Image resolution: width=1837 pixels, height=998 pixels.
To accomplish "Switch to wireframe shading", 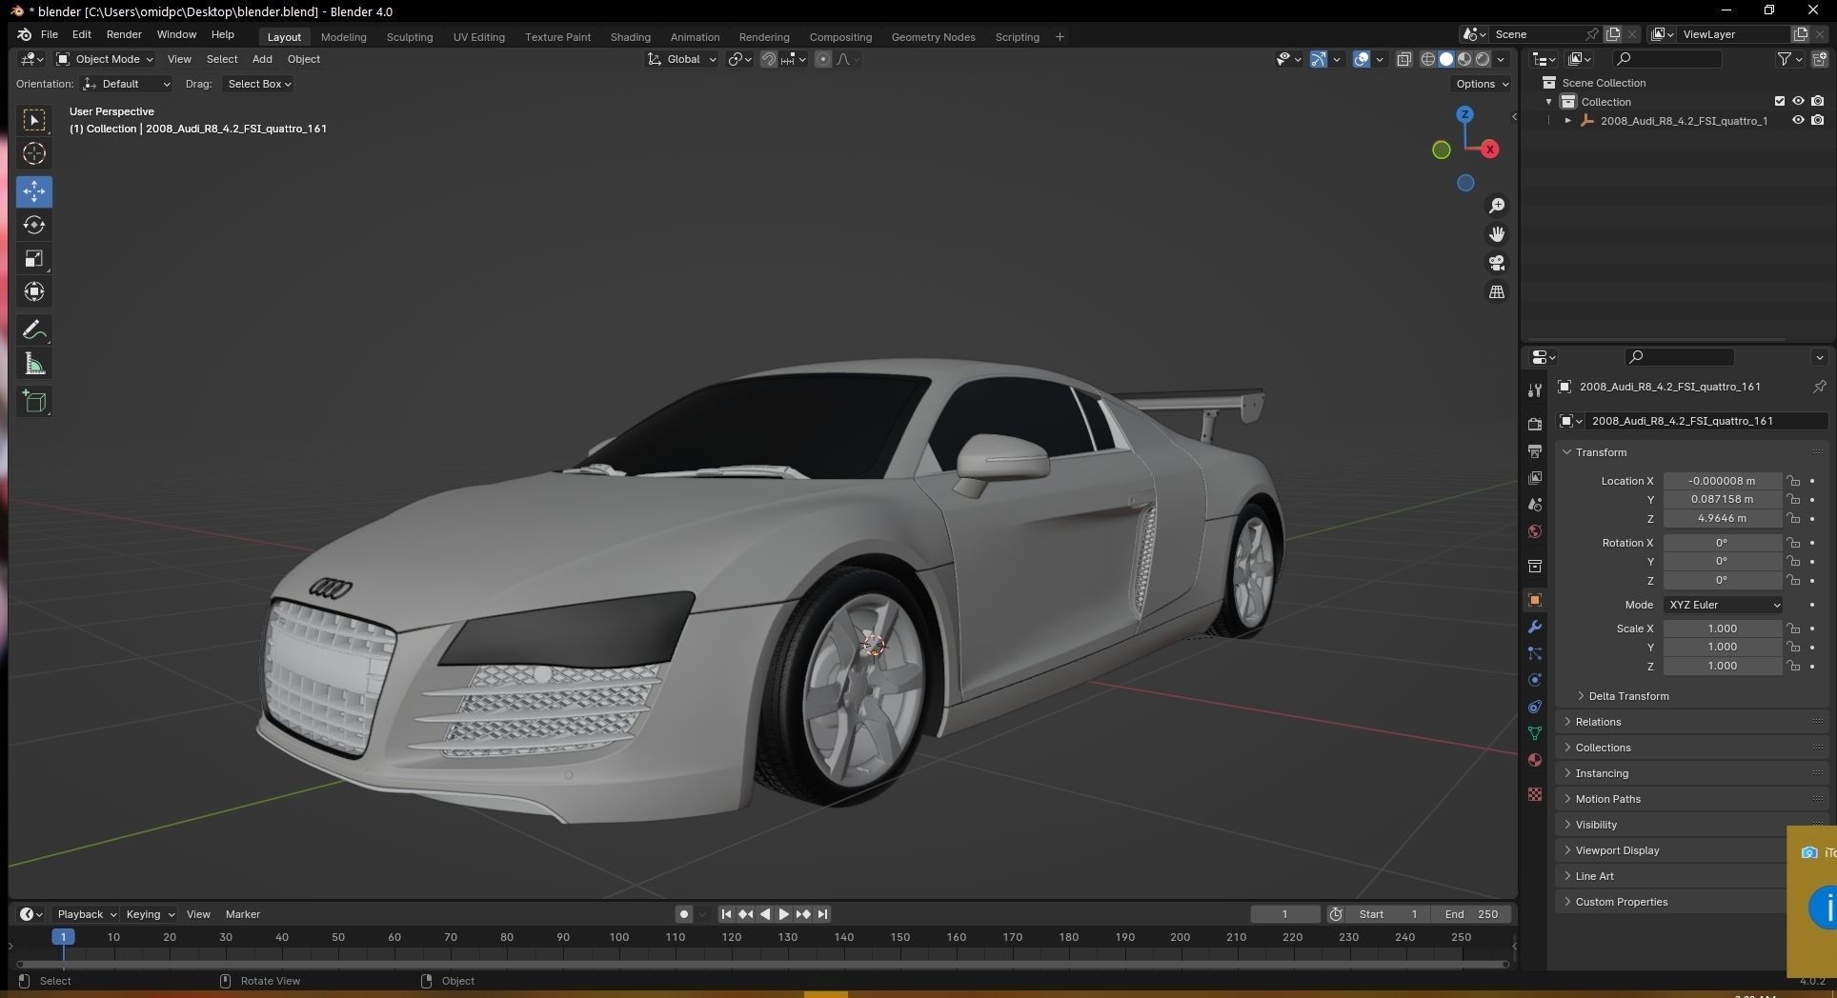I will point(1428,59).
